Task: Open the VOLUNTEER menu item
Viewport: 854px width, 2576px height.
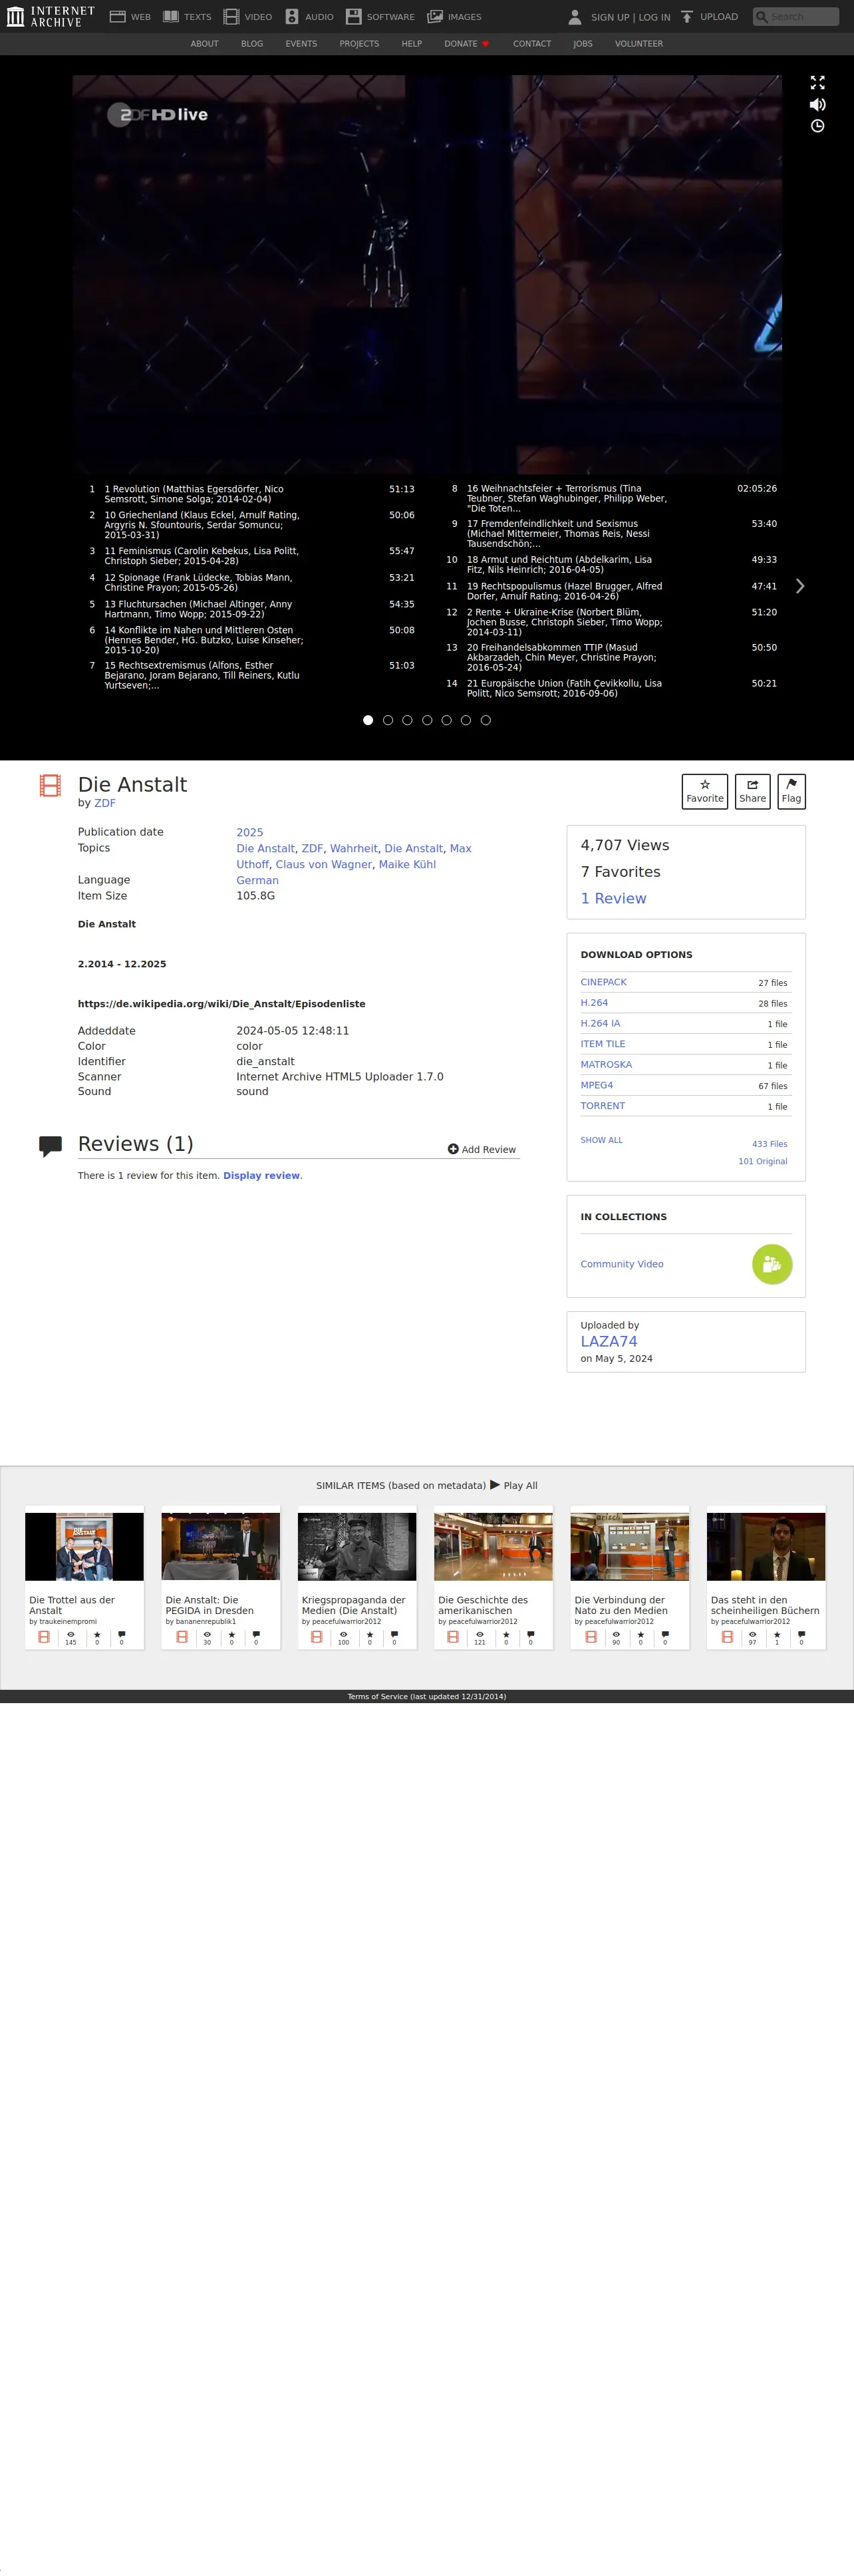Action: [x=639, y=44]
